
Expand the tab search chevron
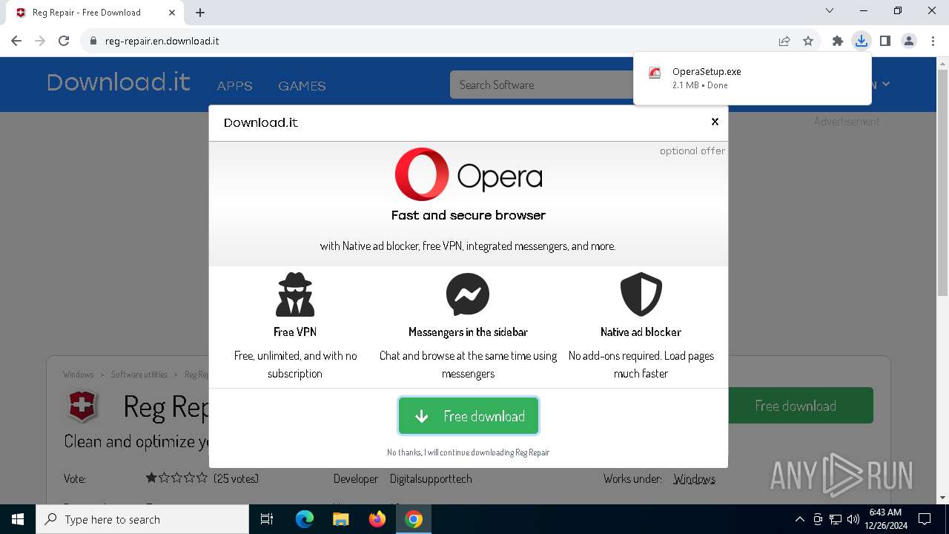[x=830, y=11]
